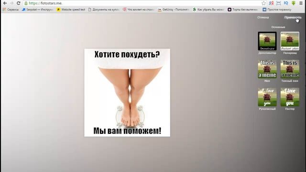Reload the page with refresh icon
The height and width of the screenshot is (172, 306).
19,3
